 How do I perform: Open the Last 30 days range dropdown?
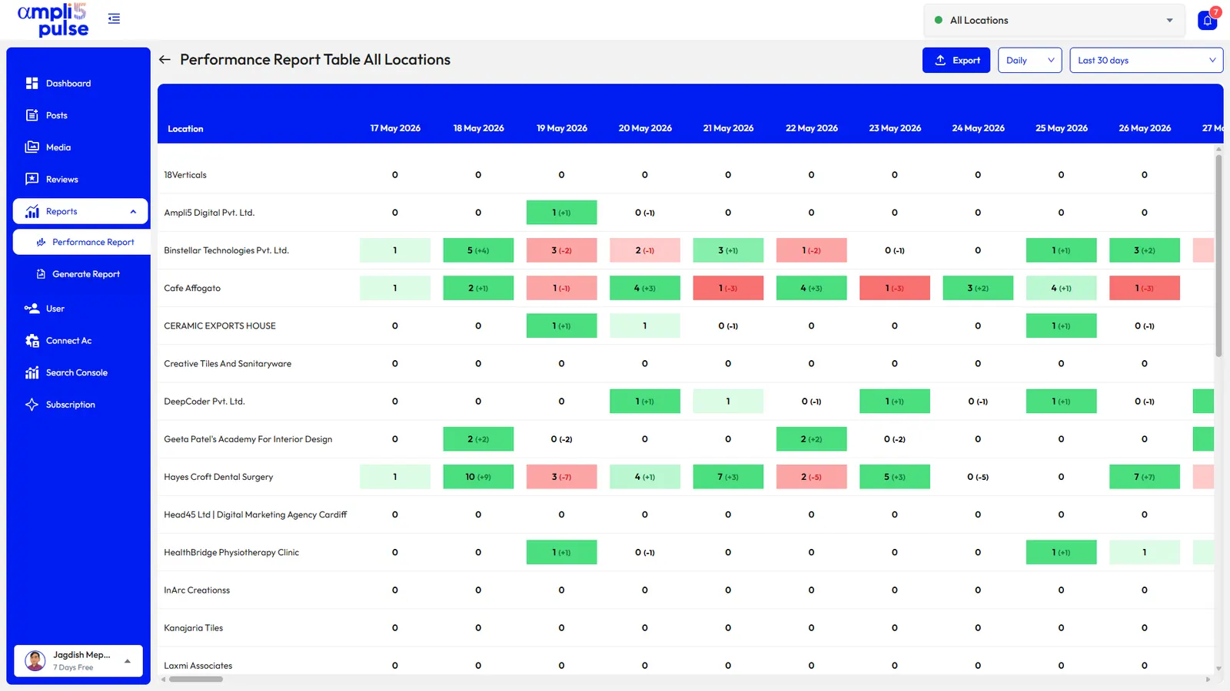pyautogui.click(x=1145, y=61)
